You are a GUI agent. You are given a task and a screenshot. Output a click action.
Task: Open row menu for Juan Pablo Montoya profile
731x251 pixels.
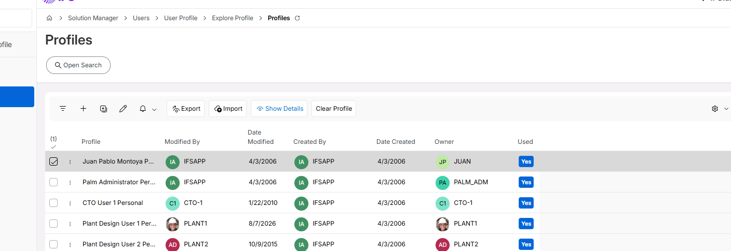(70, 161)
